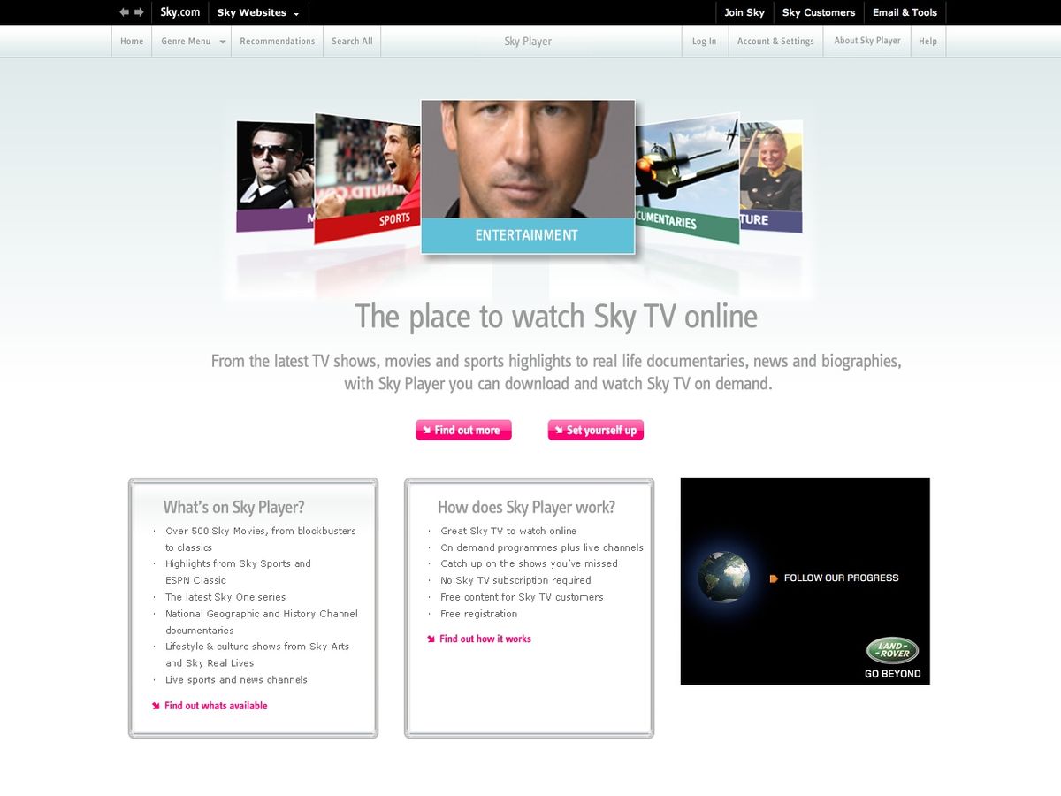The width and height of the screenshot is (1061, 796).
Task: Click the Follow Our Progress ad text
Action: coord(841,578)
